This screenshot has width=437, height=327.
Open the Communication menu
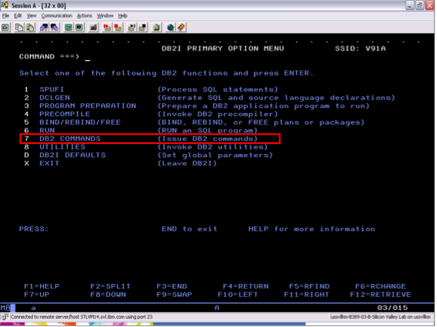[57, 15]
